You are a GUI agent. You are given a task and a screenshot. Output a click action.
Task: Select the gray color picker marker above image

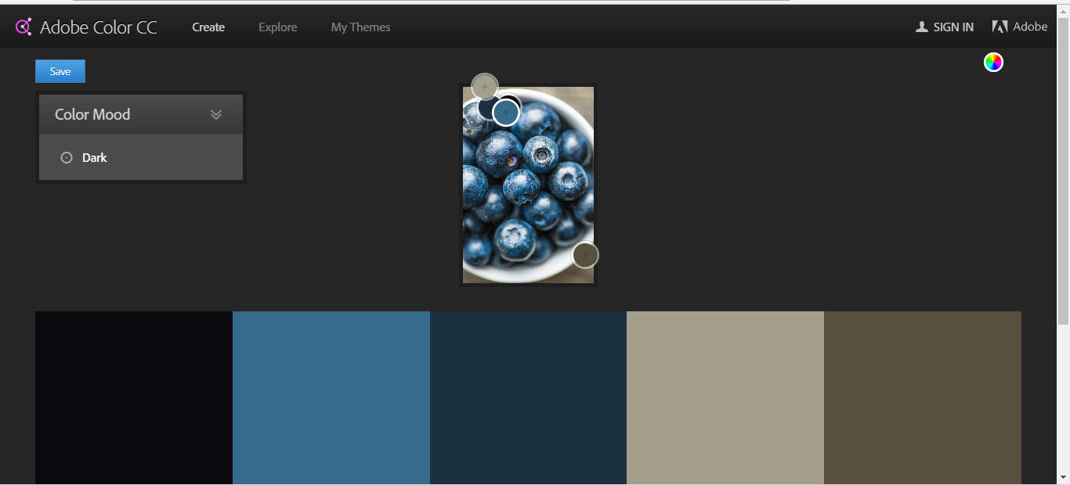tap(485, 86)
